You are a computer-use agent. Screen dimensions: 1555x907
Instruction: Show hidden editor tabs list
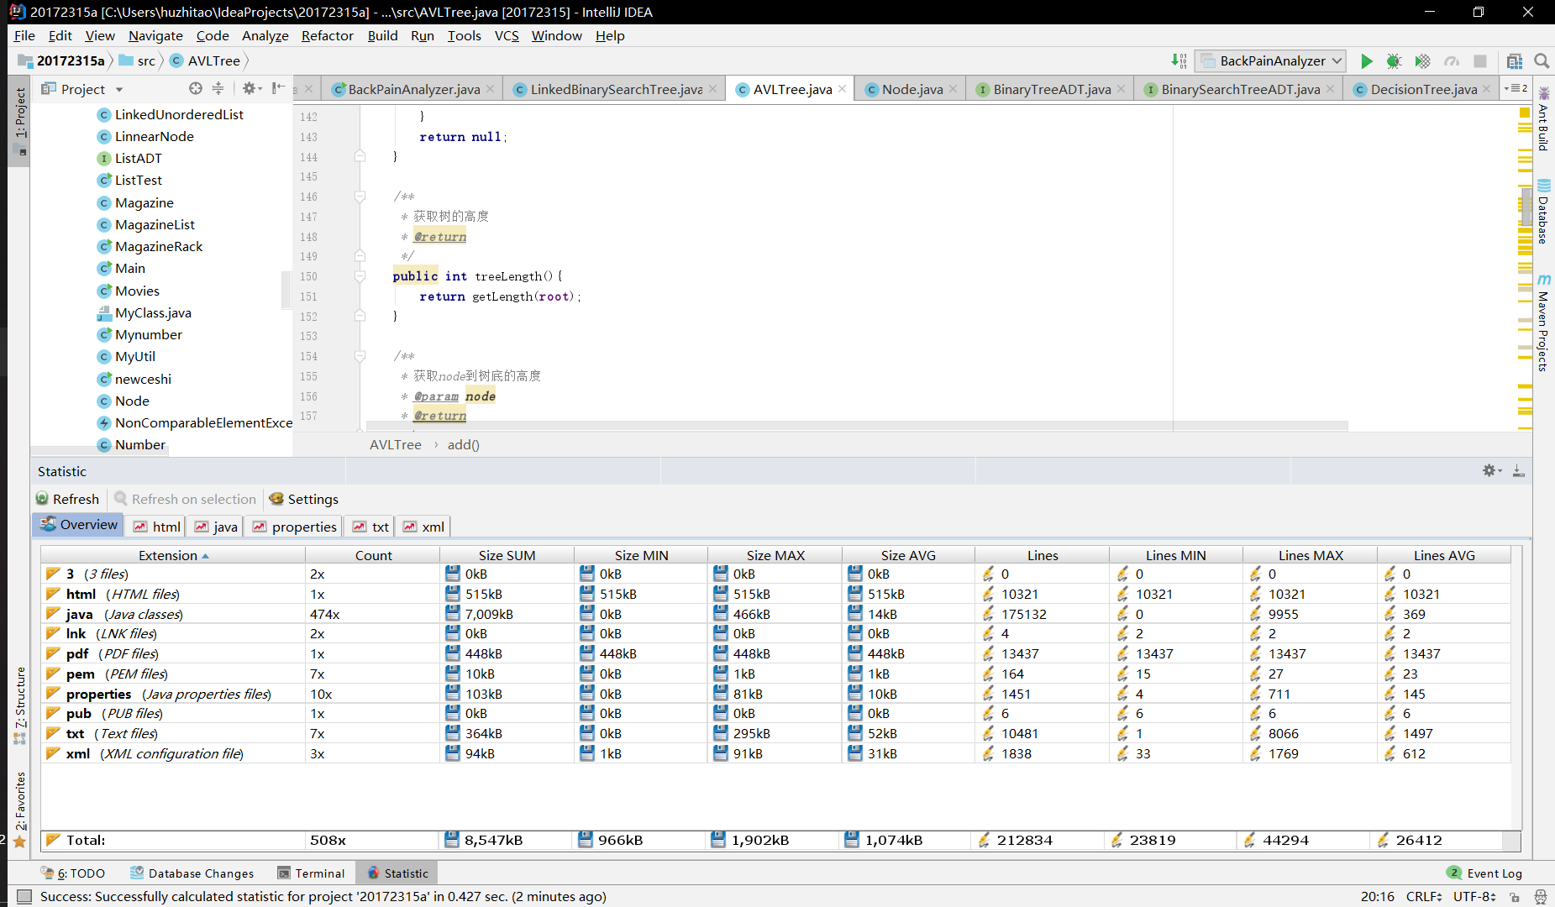pos(1517,88)
